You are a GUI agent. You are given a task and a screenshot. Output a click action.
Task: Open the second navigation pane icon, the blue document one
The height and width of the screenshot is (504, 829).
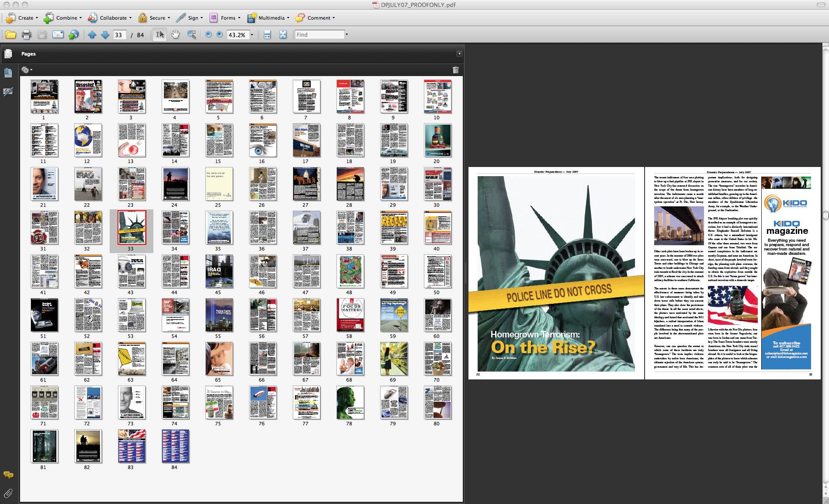click(x=8, y=73)
